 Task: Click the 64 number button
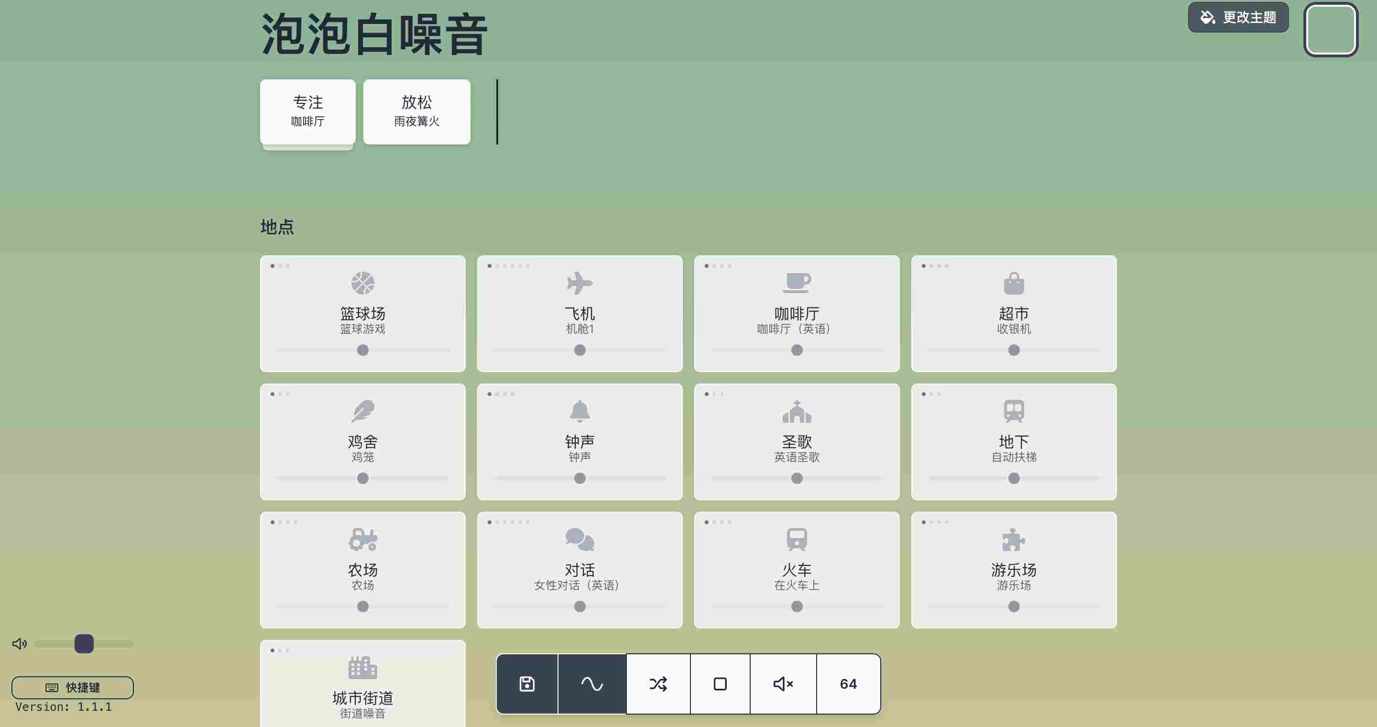(848, 683)
